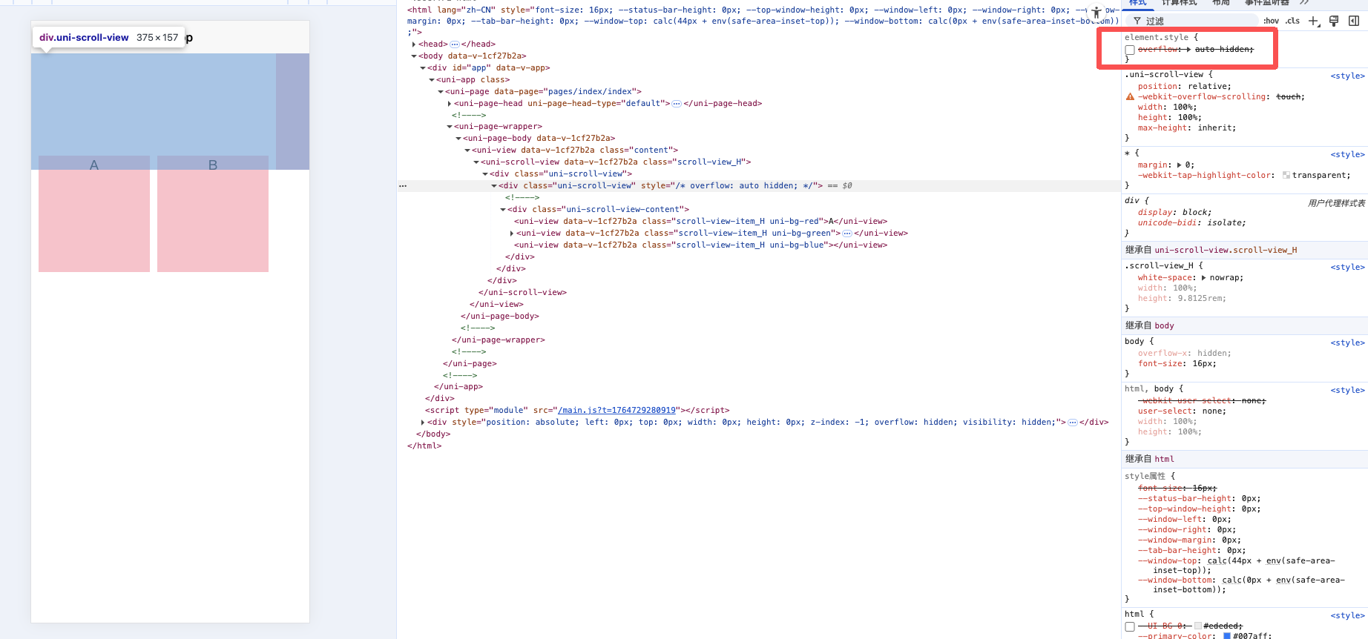1368x639 pixels.
Task: Expand the uni-page-head element arrow
Action: click(450, 104)
